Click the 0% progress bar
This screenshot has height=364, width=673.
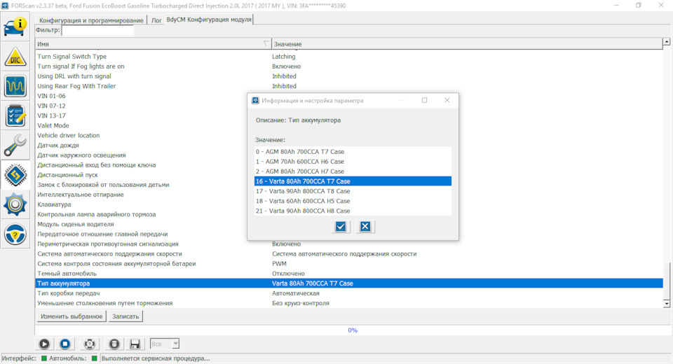353,330
